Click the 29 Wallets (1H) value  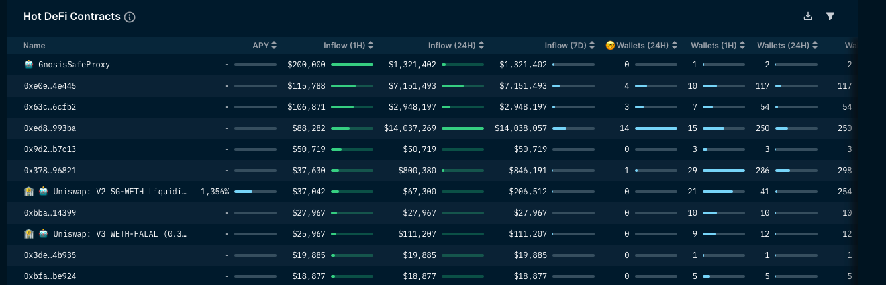[x=693, y=171]
